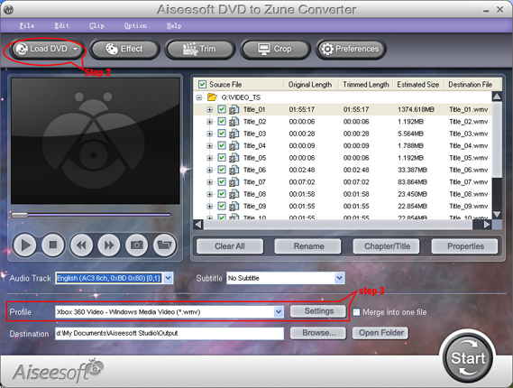Expand the Title_04 tree node
This screenshot has height=388, width=513.
pyautogui.click(x=209, y=146)
